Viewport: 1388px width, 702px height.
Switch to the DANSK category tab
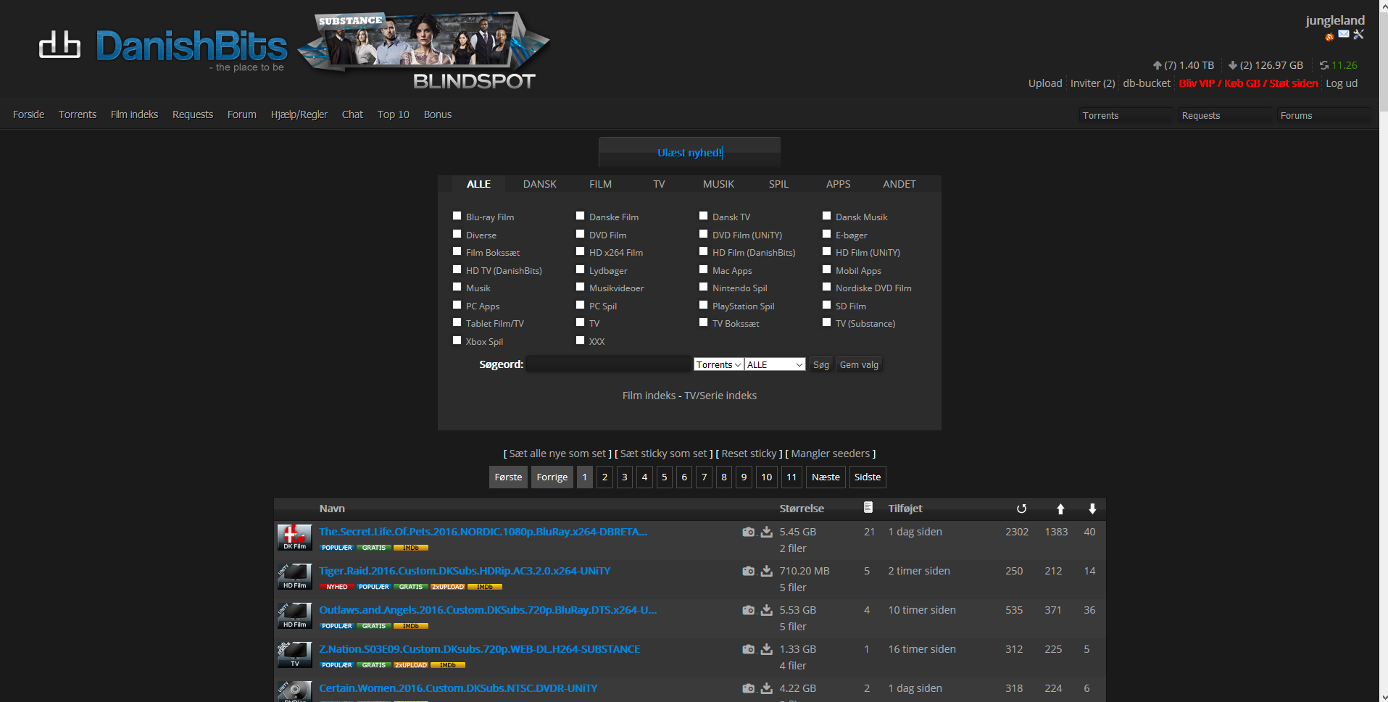coord(540,184)
